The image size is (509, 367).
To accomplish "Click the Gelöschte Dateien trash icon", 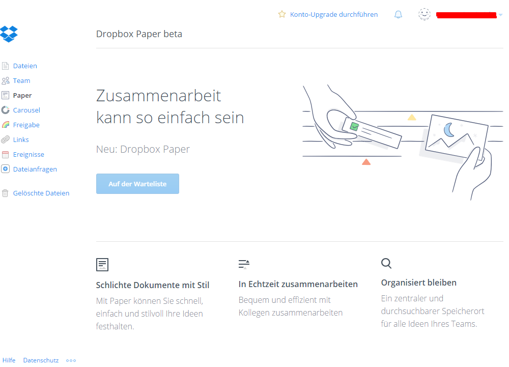I will pyautogui.click(x=6, y=193).
